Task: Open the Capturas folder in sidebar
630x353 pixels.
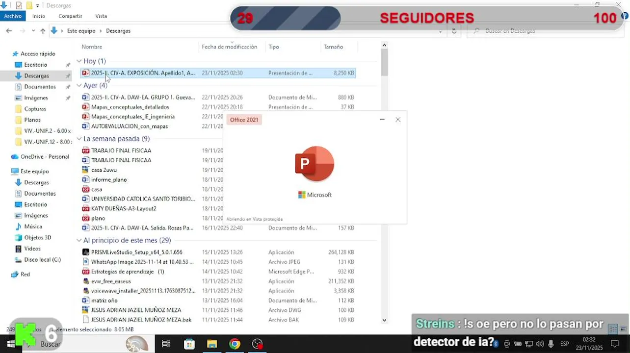Action: pos(35,109)
